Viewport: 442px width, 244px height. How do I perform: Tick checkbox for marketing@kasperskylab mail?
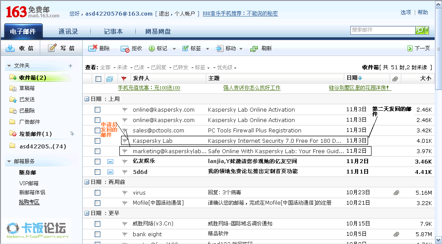(x=98, y=151)
